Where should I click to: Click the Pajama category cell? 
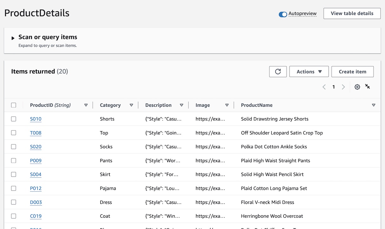(x=108, y=188)
